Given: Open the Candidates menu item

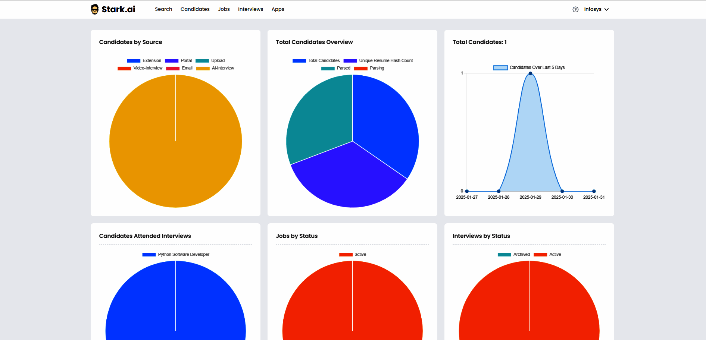Looking at the screenshot, I should coord(195,9).
